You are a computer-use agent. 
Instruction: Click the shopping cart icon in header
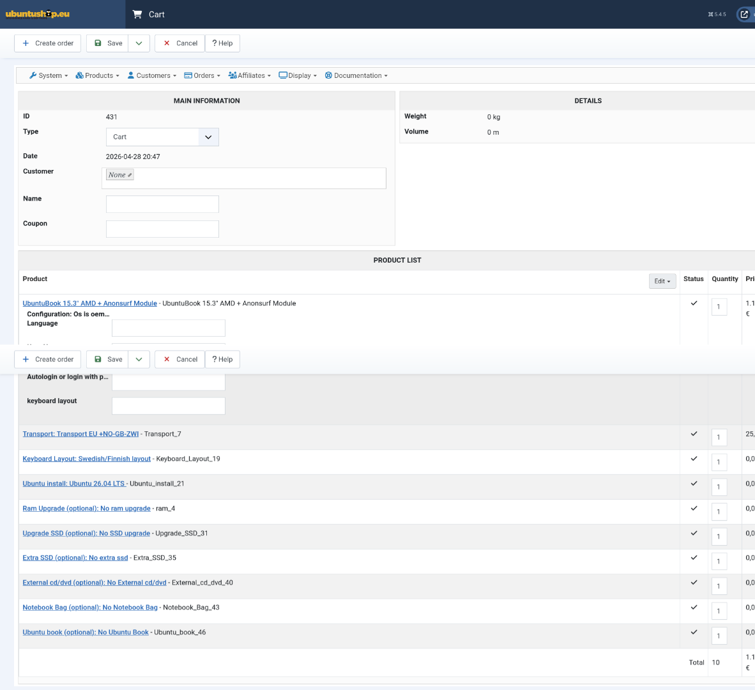pyautogui.click(x=137, y=15)
